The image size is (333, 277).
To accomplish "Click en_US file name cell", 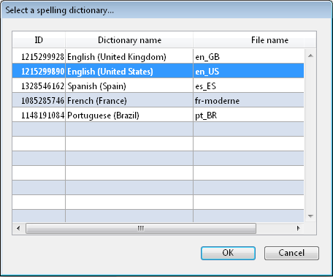I will 248,71.
